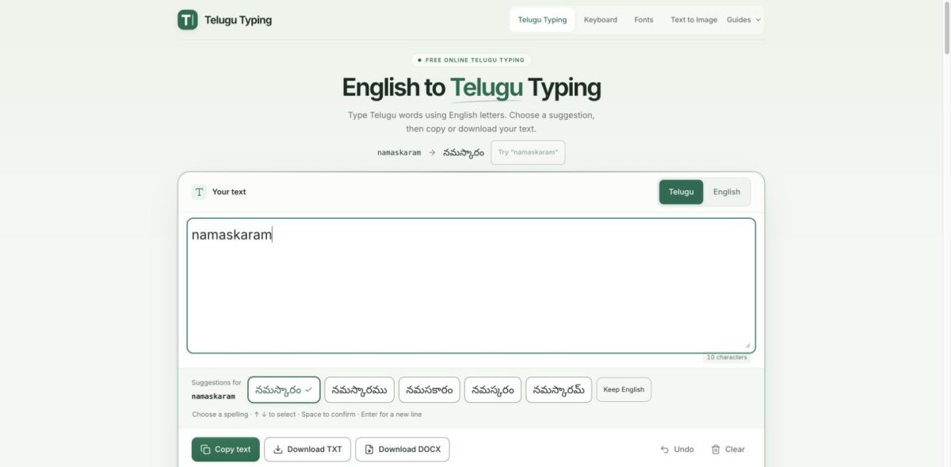Viewport: 951px width, 467px height.
Task: Choose the నమస్కారము suggestion
Action: coord(359,389)
